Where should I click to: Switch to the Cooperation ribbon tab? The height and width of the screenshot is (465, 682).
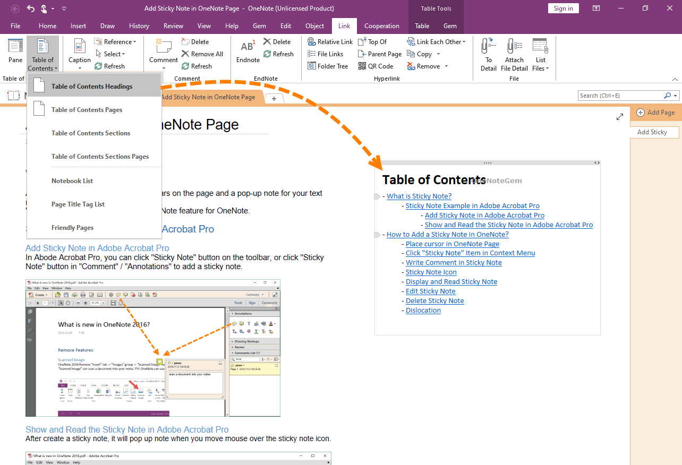pyautogui.click(x=382, y=25)
